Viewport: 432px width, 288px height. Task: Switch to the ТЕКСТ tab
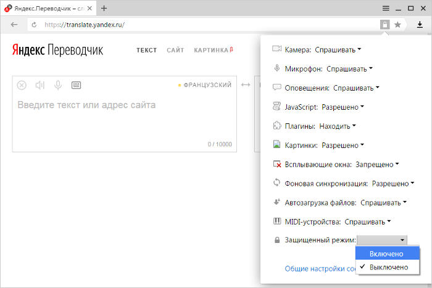pos(147,50)
